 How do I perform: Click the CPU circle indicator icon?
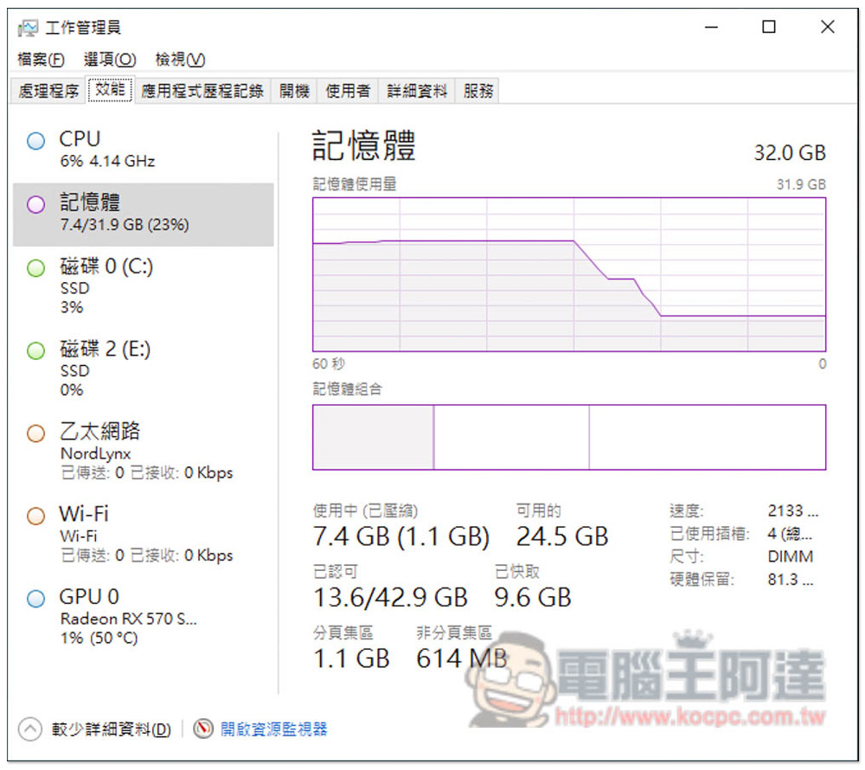click(x=35, y=141)
